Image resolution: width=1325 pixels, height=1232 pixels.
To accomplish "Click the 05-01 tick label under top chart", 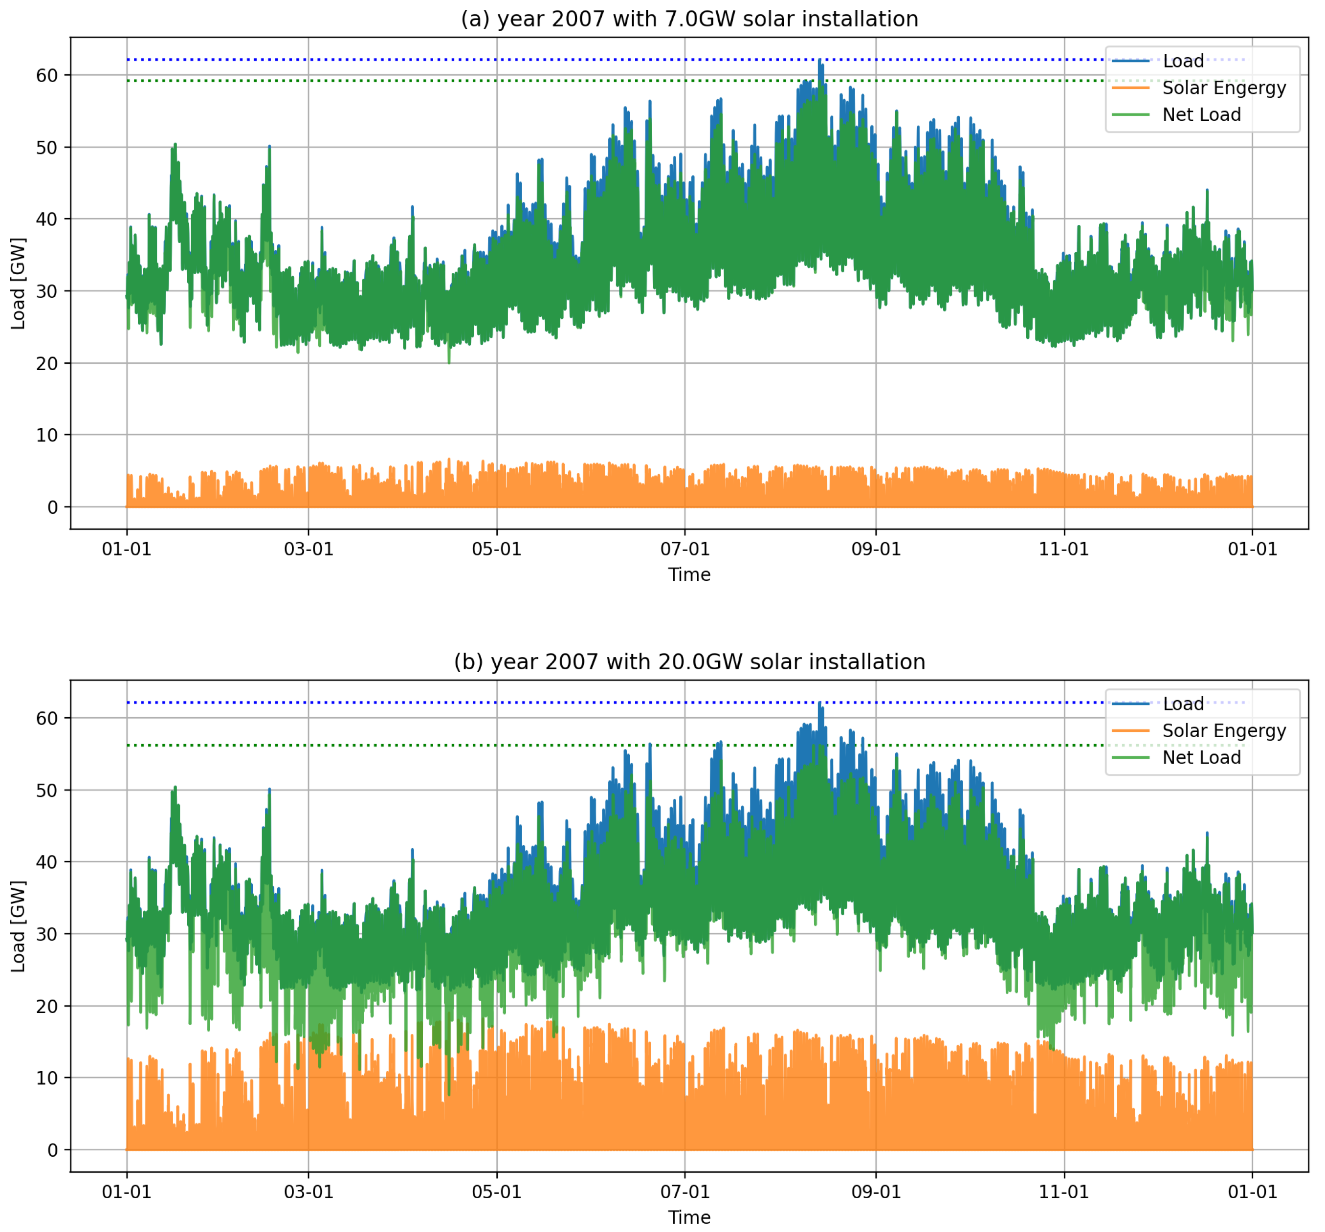I will point(497,550).
